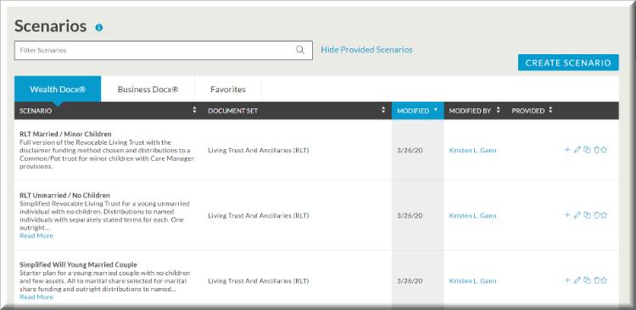This screenshot has width=636, height=310.
Task: Switch to the Wealth Docx tab
Action: 58,89
